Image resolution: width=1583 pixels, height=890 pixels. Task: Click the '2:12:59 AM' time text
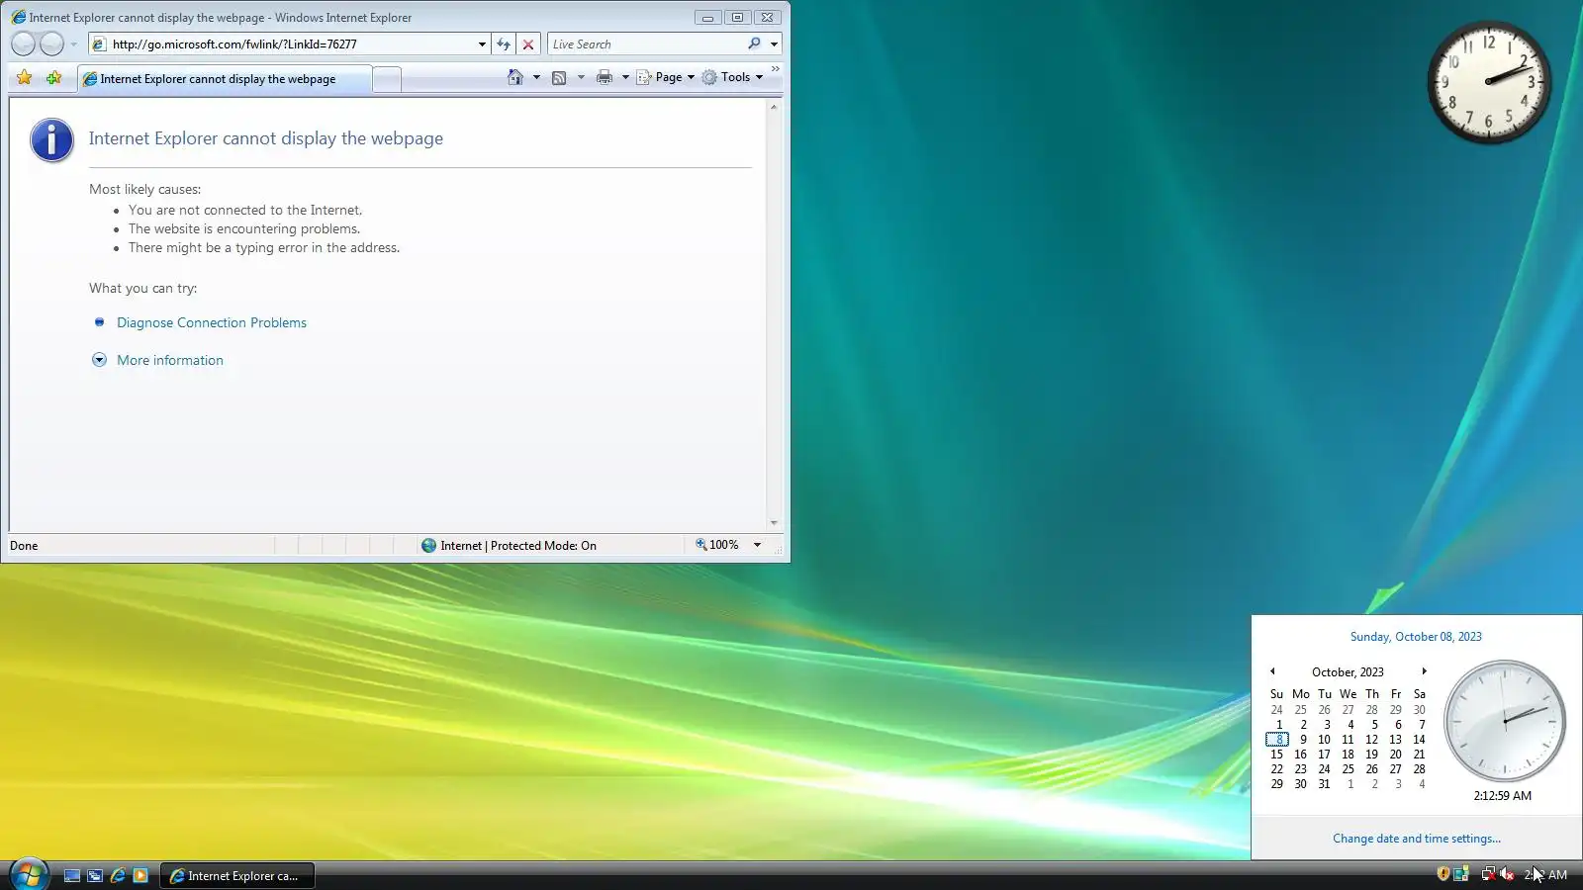click(1502, 796)
